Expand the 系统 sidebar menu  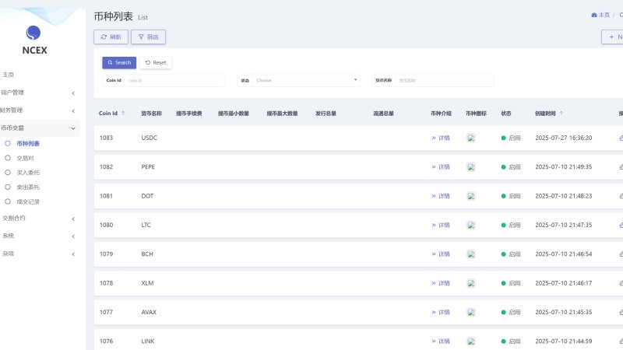(x=40, y=236)
